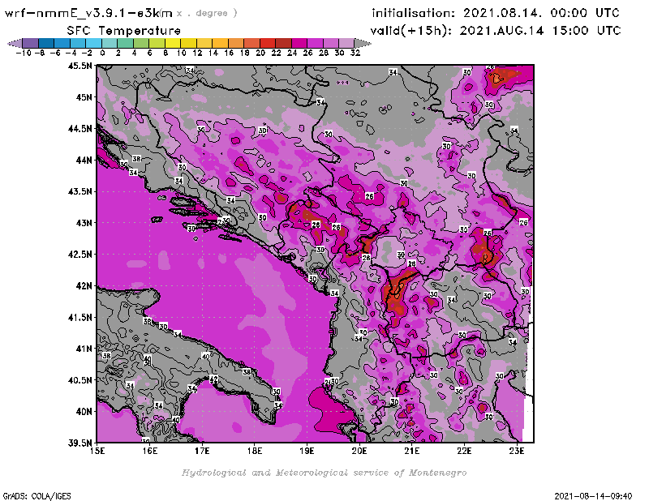Select the 41N latitude axis label
649x501 pixels.
[83, 349]
